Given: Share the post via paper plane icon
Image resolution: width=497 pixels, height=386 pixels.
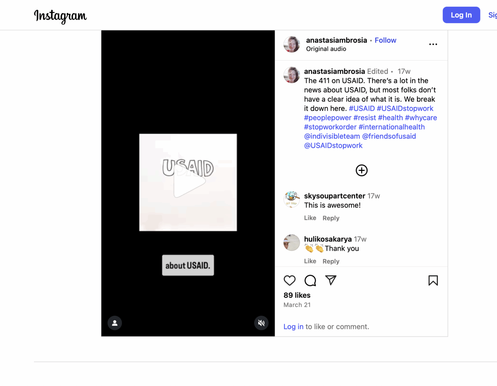Looking at the screenshot, I should [x=331, y=280].
